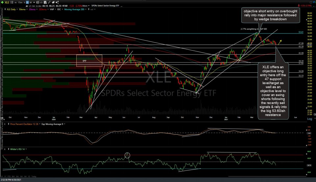
Task: Click the 32.33 price level label
Action: pos(301,76)
